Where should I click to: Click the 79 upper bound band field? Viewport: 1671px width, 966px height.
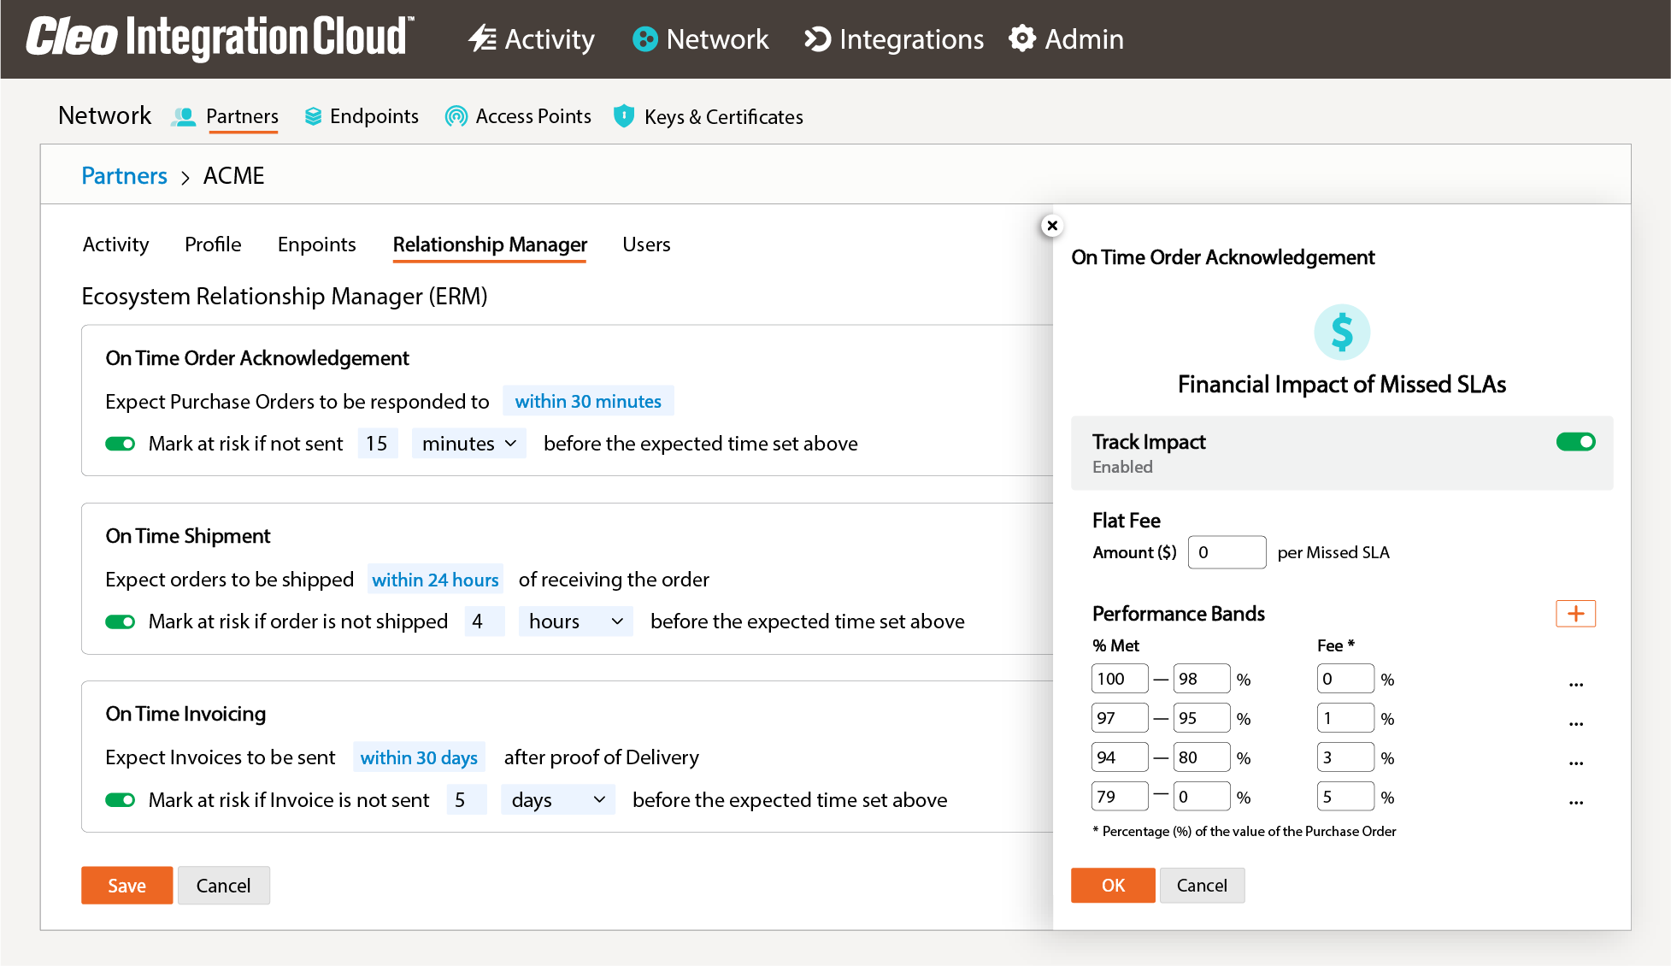coord(1119,797)
